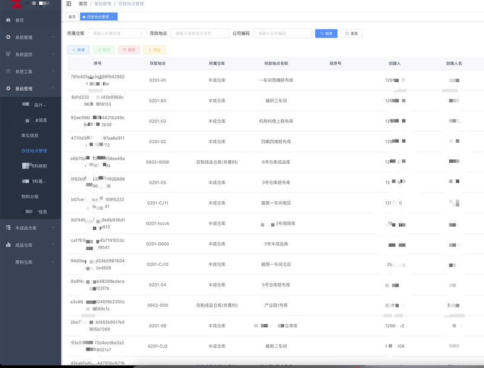Select cell 0201-01 in table
Screen dimensions: 484x368
click(158, 80)
